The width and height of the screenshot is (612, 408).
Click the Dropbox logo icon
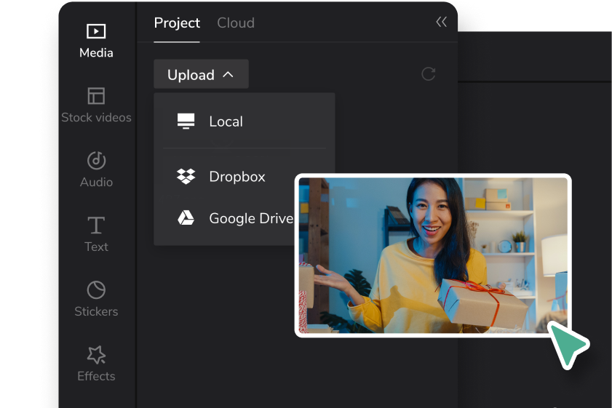186,177
